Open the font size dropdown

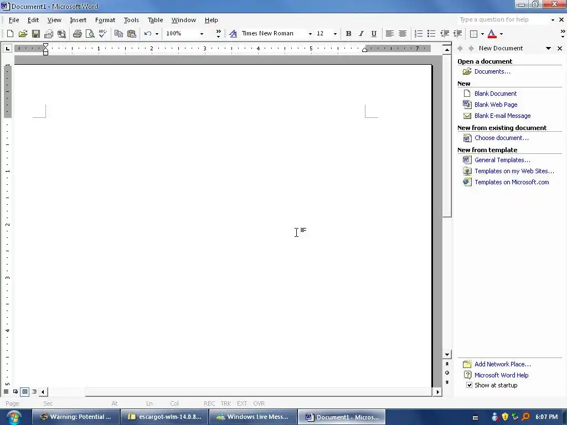[335, 34]
